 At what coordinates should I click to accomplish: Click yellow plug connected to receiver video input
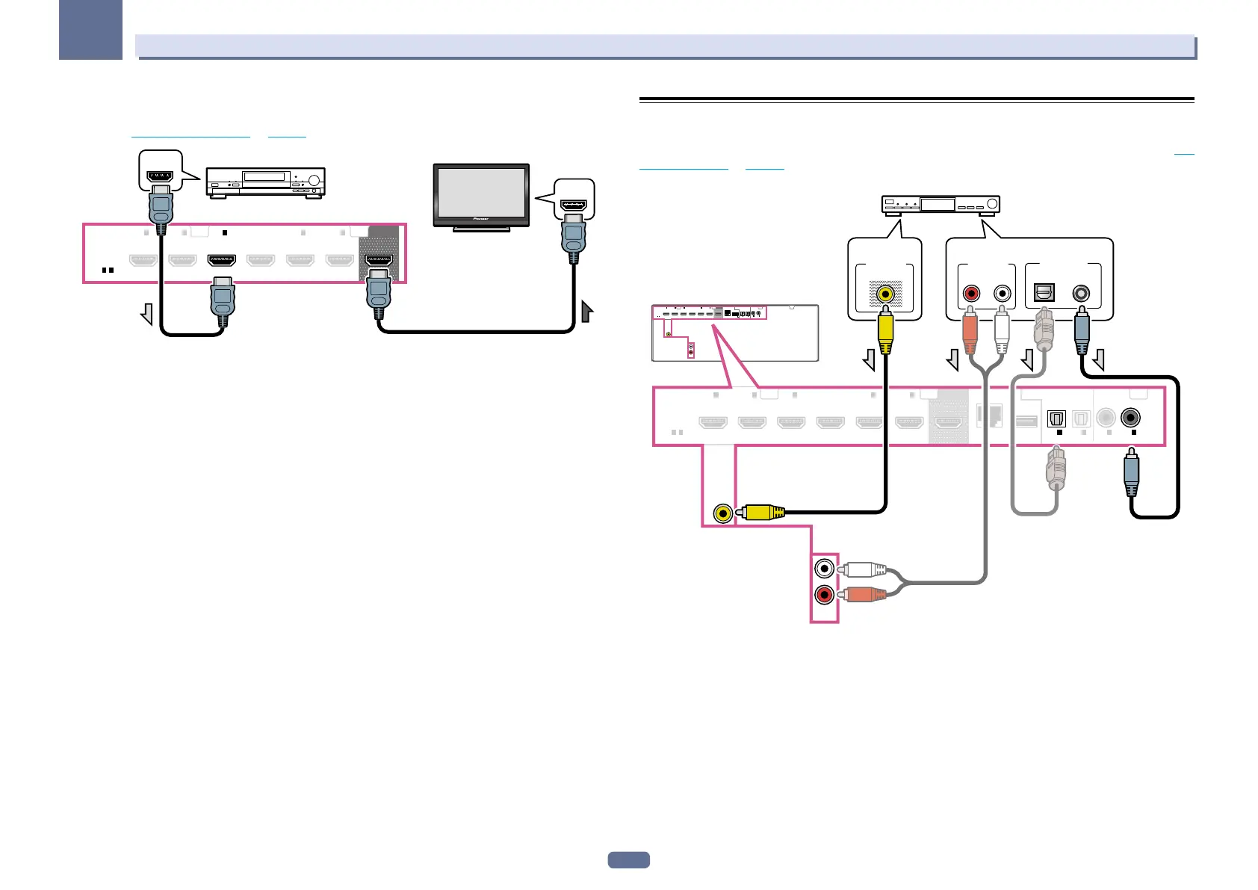coord(761,513)
